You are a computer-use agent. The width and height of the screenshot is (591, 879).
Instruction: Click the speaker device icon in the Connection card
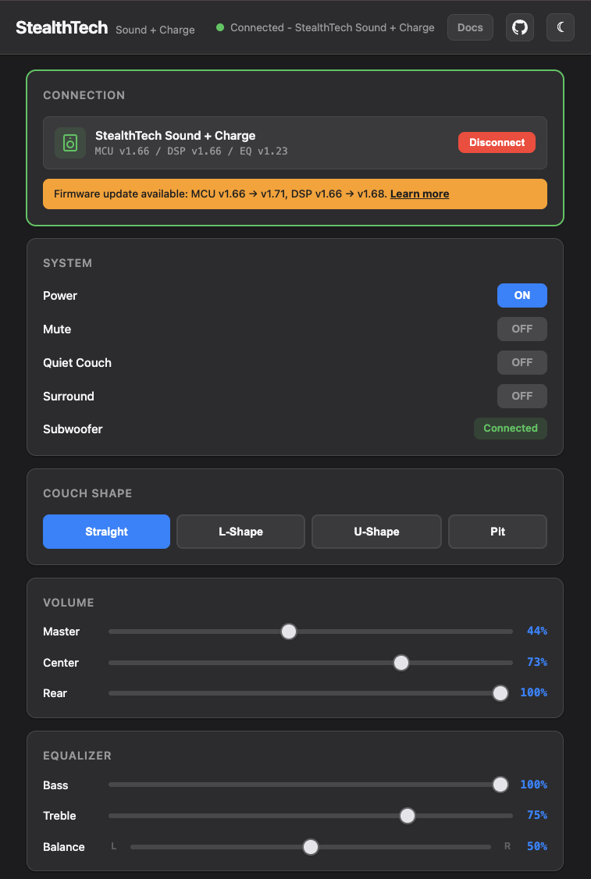[x=69, y=143]
